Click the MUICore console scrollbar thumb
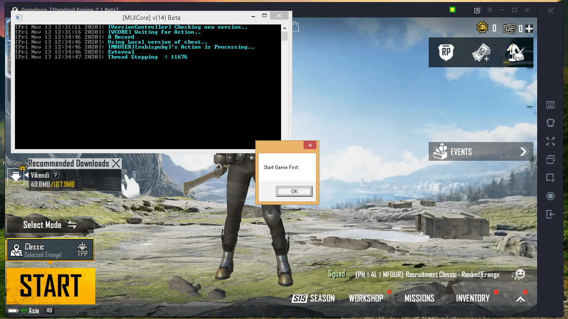Image resolution: width=568 pixels, height=319 pixels. coord(284,36)
